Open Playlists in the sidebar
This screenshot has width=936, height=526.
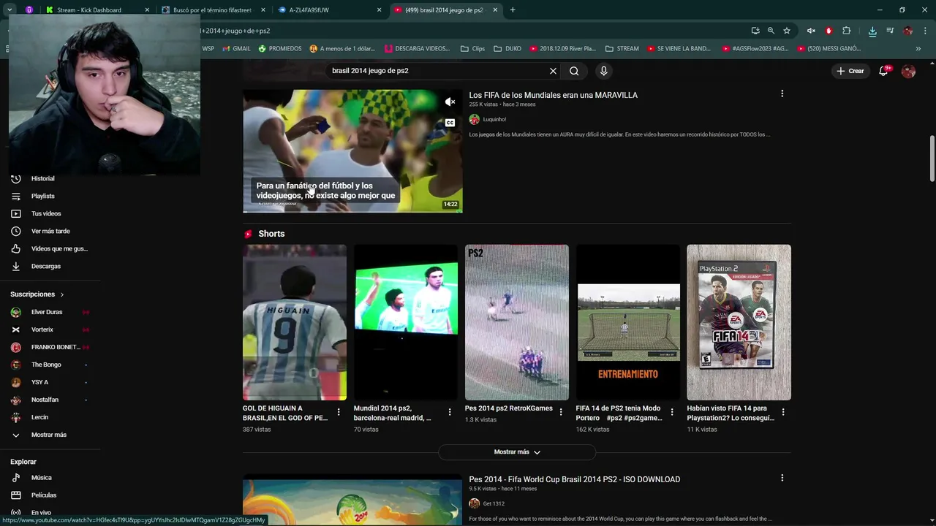pyautogui.click(x=42, y=196)
